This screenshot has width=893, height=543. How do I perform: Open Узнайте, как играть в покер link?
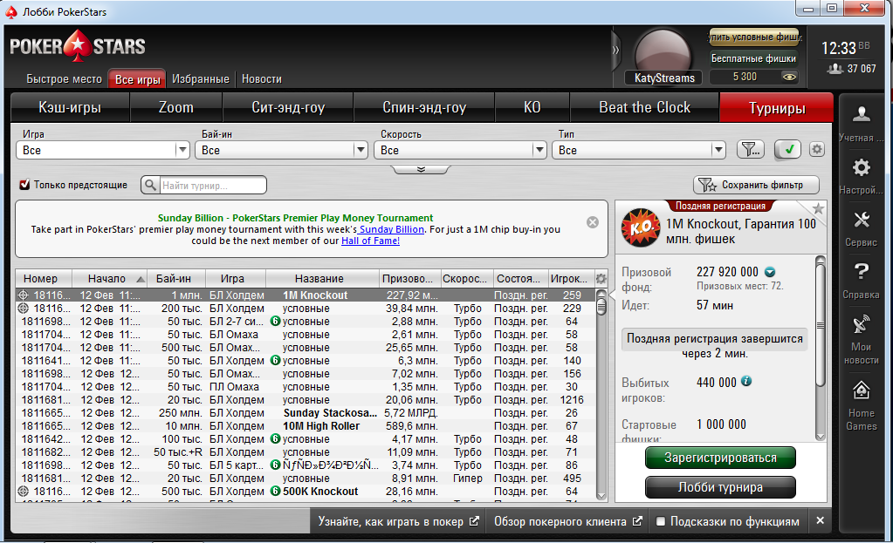398,521
